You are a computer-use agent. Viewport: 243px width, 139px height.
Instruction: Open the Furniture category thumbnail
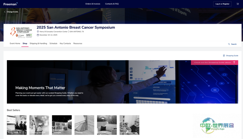pos(107,125)
